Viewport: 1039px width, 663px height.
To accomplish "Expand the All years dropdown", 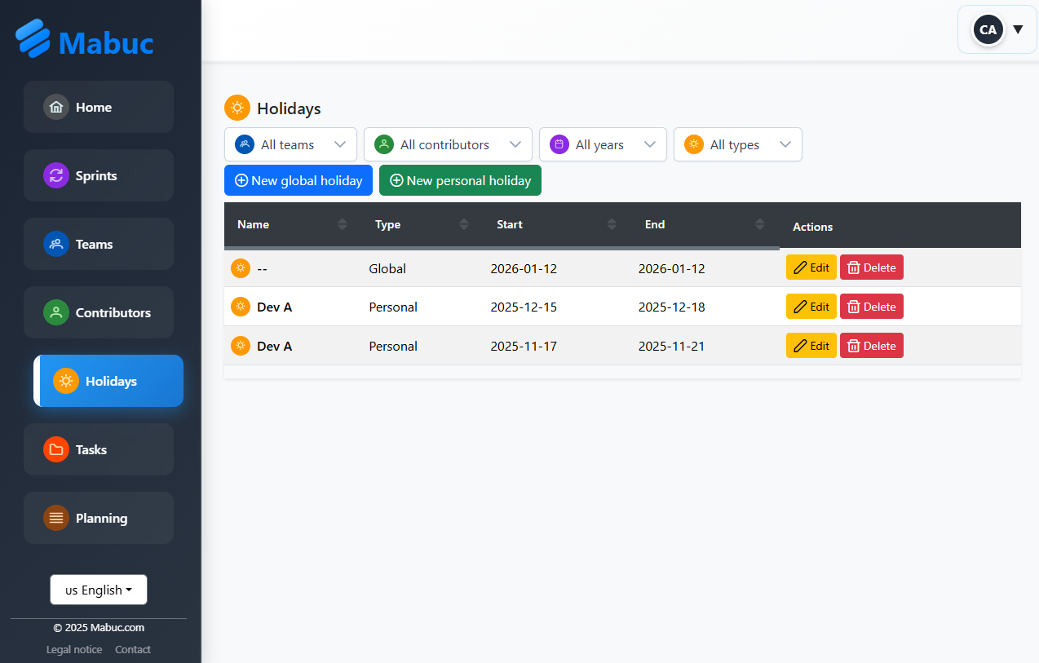I will tap(603, 144).
